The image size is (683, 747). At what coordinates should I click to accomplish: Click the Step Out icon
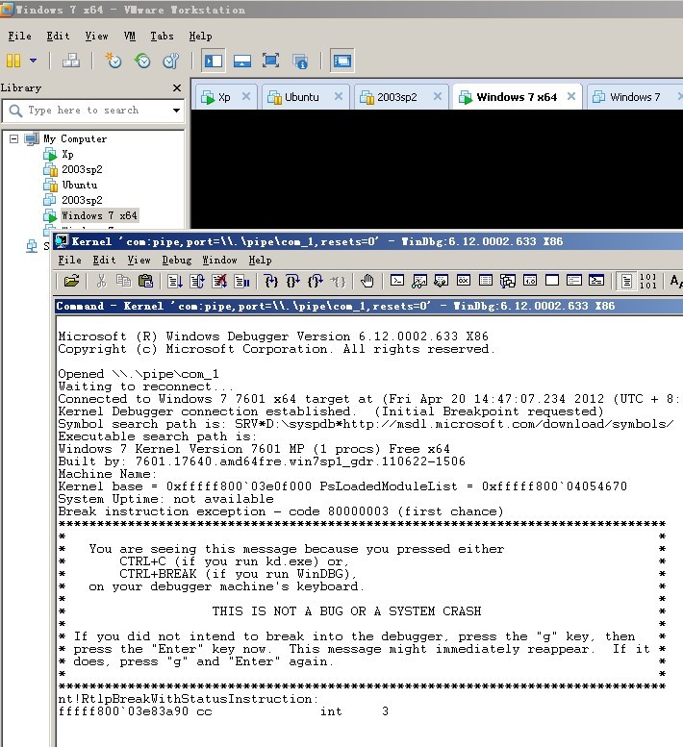tap(316, 281)
